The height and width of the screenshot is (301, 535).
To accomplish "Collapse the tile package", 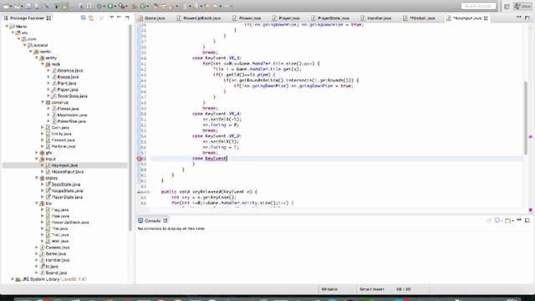I will pos(37,203).
